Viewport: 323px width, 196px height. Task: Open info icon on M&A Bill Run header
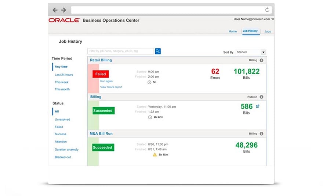click(x=261, y=134)
